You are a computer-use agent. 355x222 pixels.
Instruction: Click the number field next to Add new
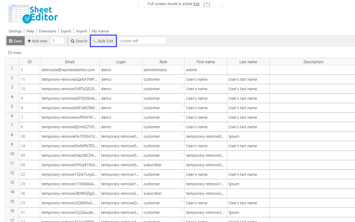coord(58,40)
